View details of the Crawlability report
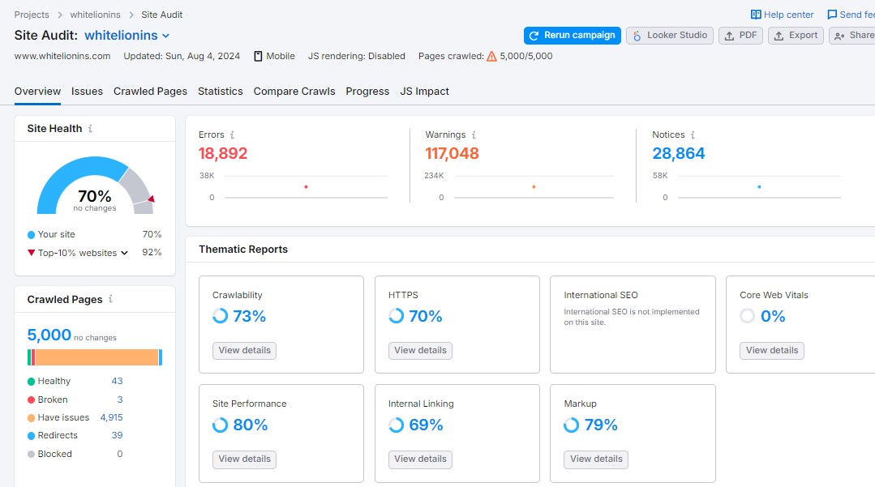 tap(244, 351)
